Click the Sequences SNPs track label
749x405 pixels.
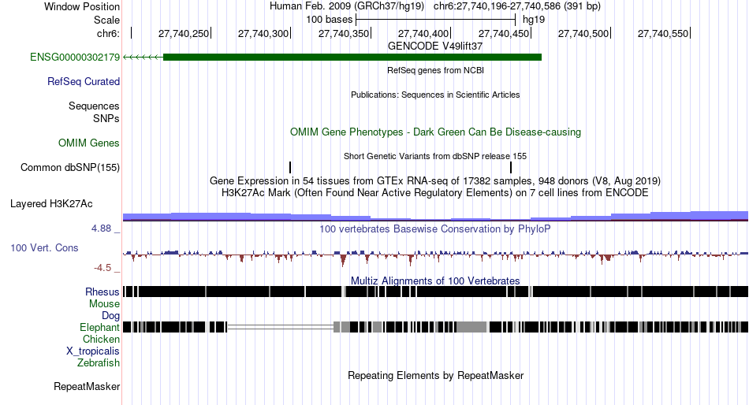[x=94, y=112]
